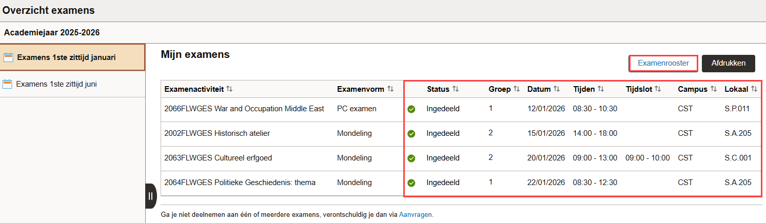Click calendar icon beside Examens 1ste zittijd januari
Image resolution: width=766 pixels, height=223 pixels.
coord(8,57)
